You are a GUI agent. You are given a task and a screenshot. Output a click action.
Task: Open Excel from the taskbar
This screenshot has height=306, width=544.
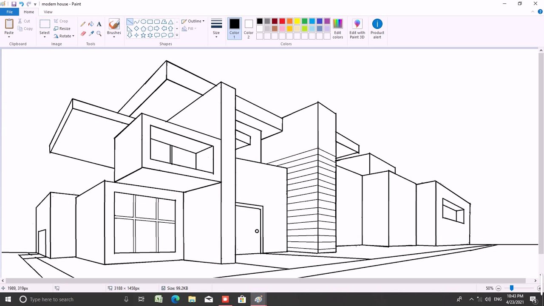[159, 299]
